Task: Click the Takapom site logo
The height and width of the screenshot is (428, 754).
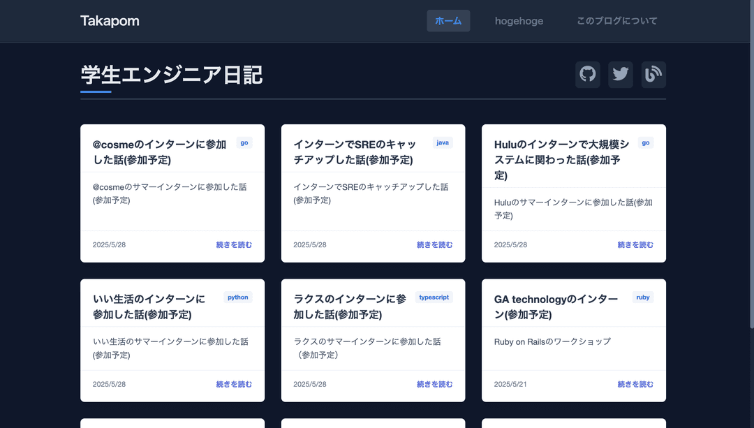Action: pyautogui.click(x=110, y=21)
